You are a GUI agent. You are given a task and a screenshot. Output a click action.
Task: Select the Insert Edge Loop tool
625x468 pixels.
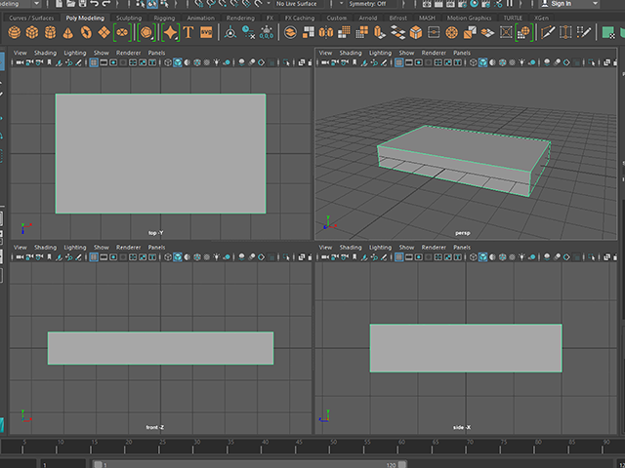565,32
